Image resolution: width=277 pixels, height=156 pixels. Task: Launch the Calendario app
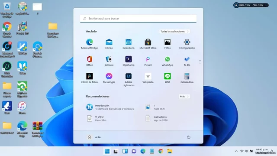point(129,44)
